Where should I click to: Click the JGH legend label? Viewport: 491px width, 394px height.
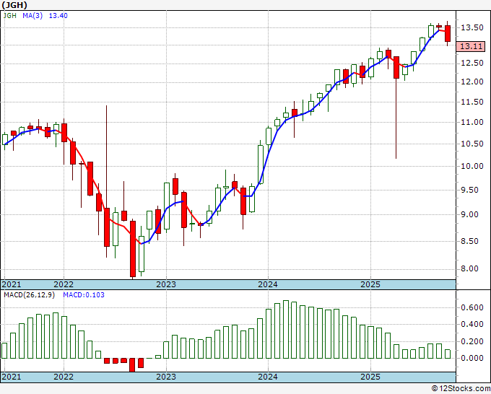point(9,16)
